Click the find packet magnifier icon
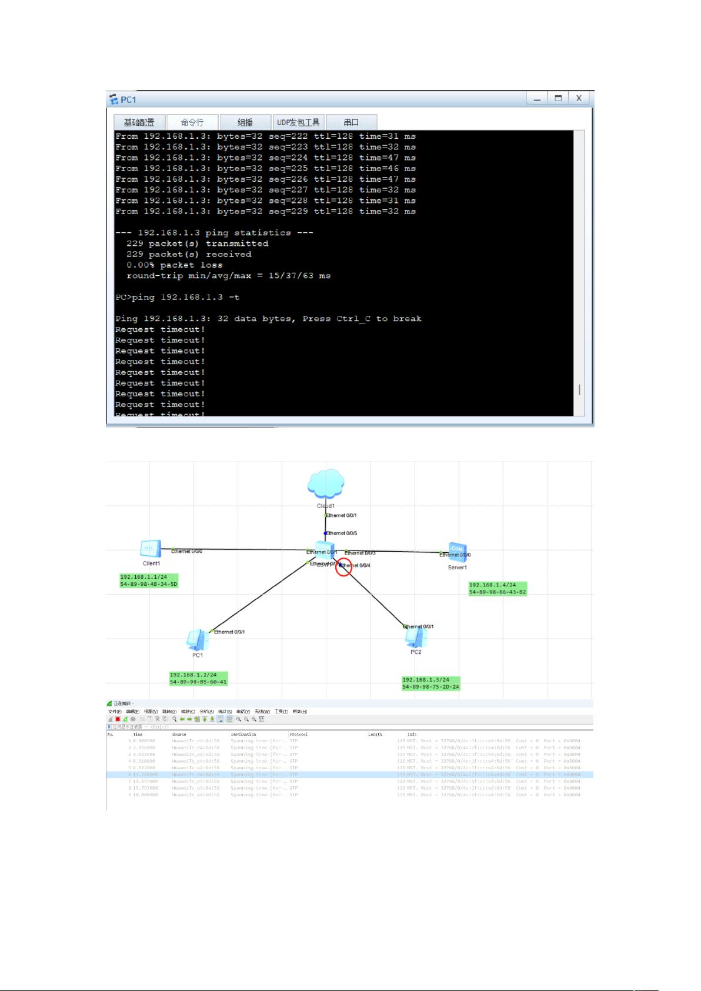Viewport: 701px width, 991px height. (x=175, y=719)
